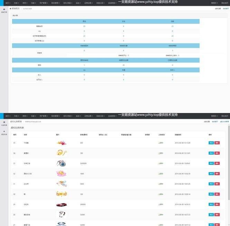The width and height of the screenshot is (230, 226).
Task: Click the red delete button for gift 33
Action: point(217,163)
